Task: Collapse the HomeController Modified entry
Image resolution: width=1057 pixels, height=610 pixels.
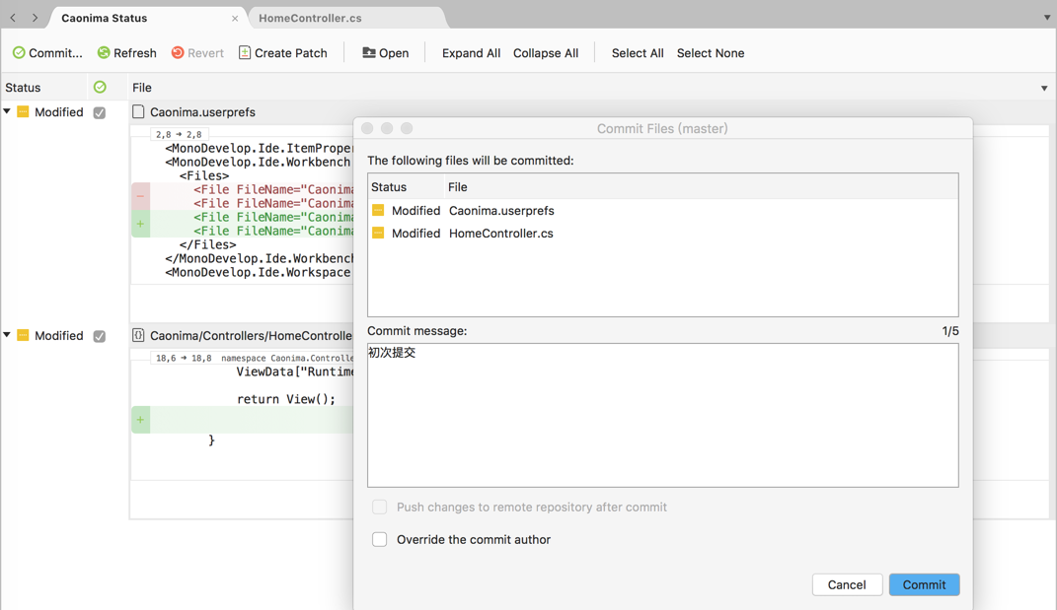Action: (7, 335)
